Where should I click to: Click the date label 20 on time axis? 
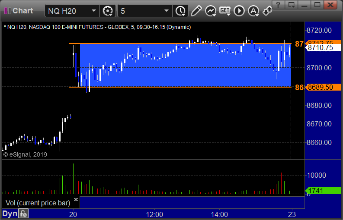pyautogui.click(x=73, y=214)
